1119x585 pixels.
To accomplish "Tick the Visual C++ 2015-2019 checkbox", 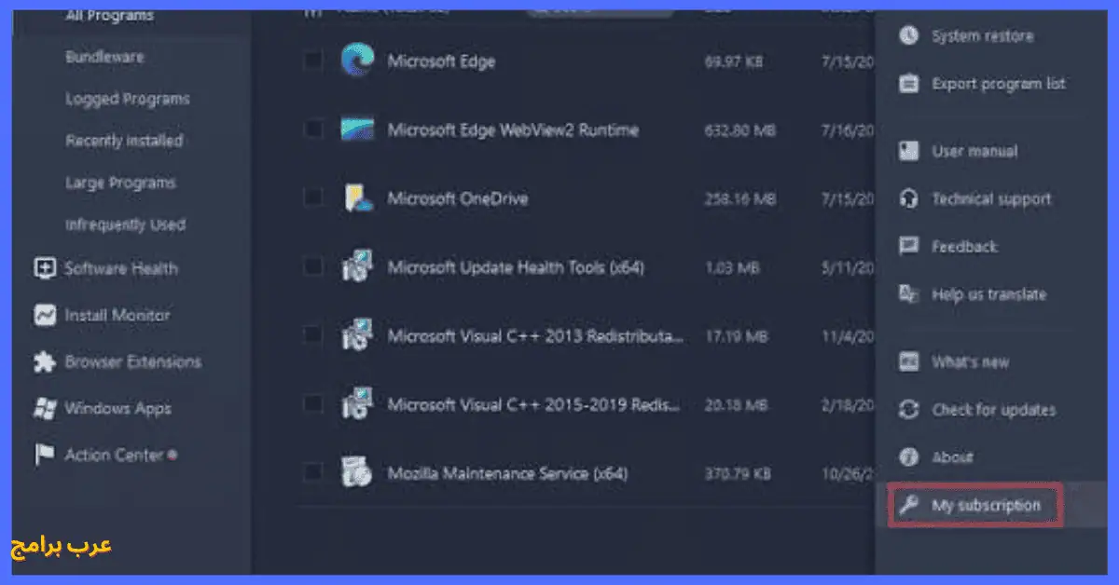I will click(313, 404).
